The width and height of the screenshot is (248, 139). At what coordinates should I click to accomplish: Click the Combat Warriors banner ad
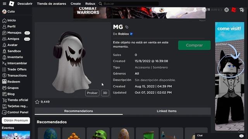[x=139, y=13]
